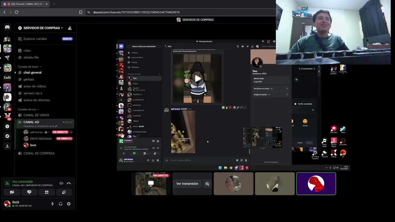Open Discover servers compass icon

click(x=7, y=136)
